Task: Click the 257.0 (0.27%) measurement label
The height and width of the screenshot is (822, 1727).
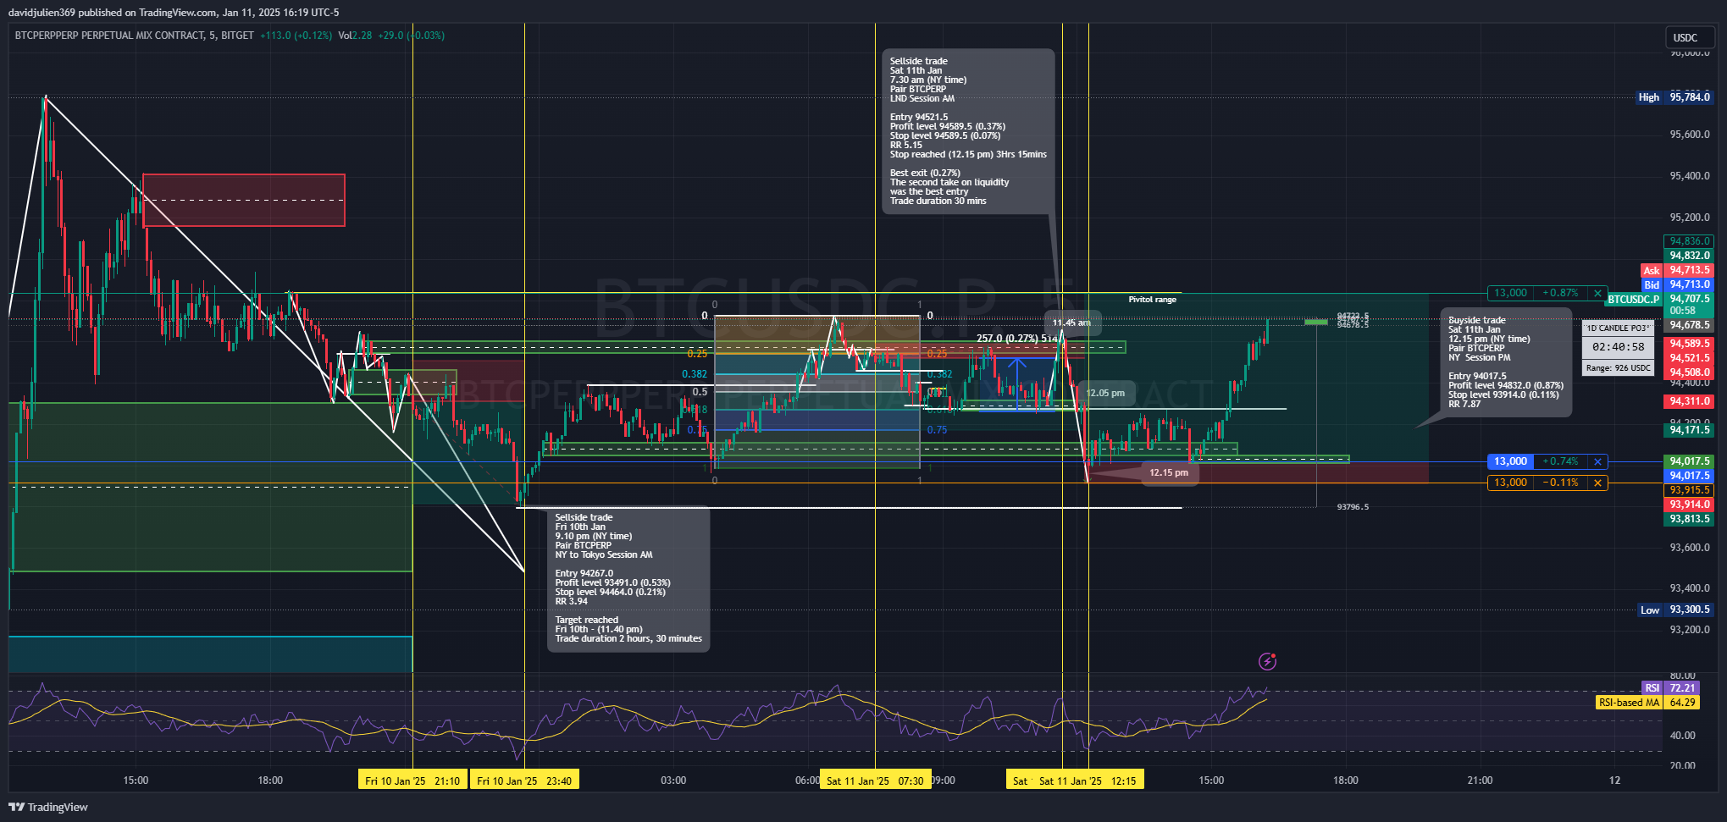Action: (1018, 338)
